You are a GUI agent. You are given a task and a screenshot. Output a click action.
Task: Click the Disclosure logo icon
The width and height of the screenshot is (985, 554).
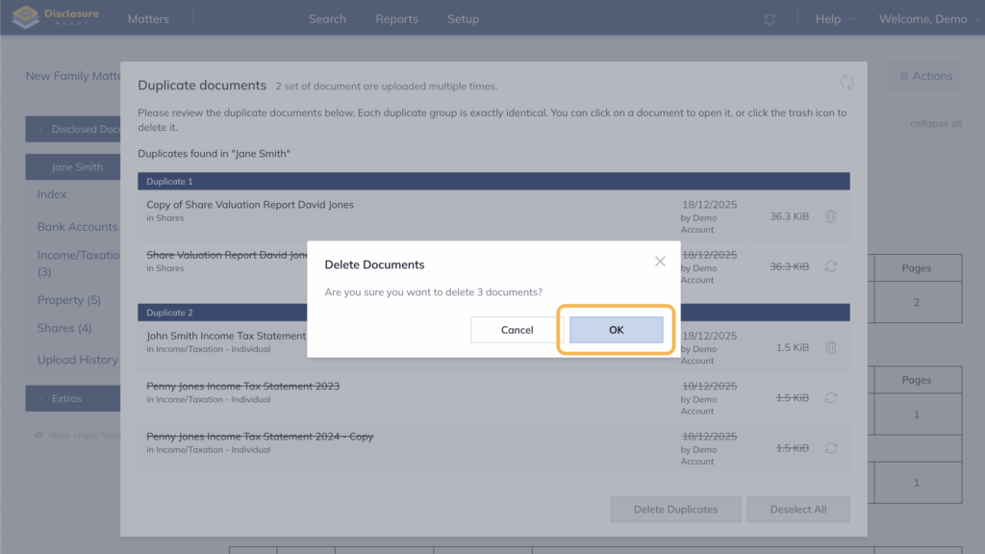(x=26, y=18)
